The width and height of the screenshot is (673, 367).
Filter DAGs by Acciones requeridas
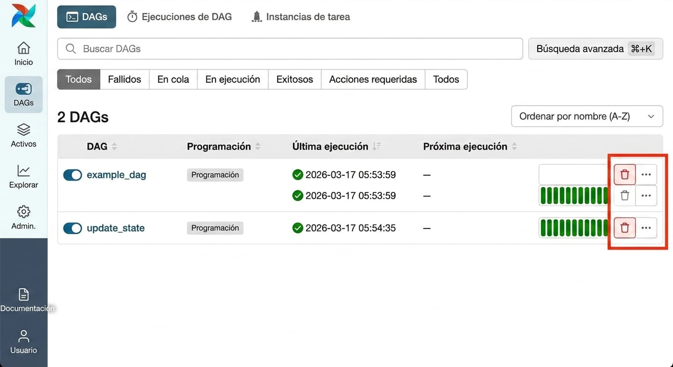click(x=373, y=79)
